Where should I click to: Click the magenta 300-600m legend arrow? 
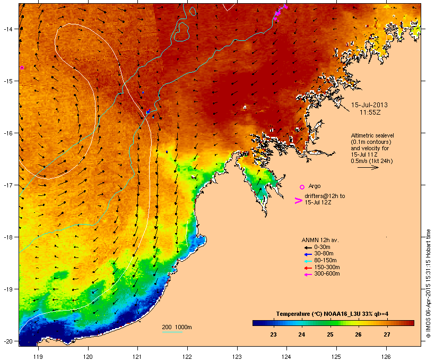pyautogui.click(x=308, y=274)
